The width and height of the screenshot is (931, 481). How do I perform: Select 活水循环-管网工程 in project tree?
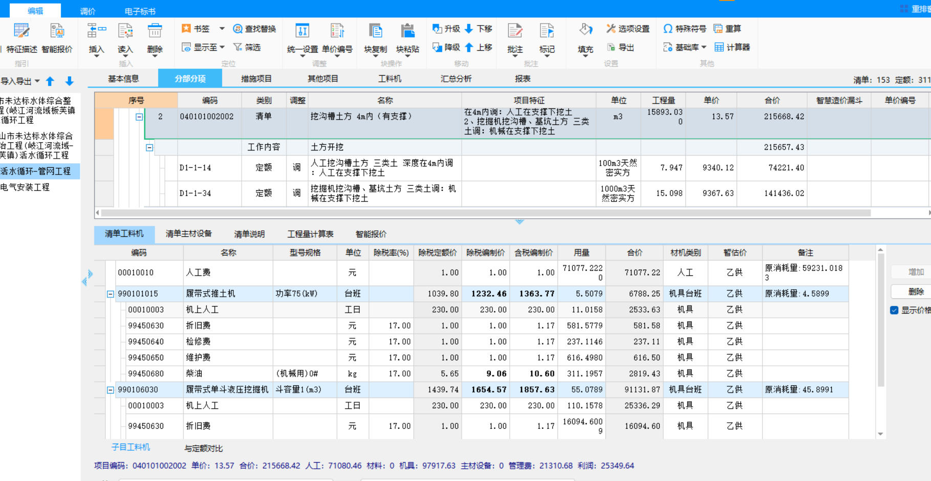39,171
